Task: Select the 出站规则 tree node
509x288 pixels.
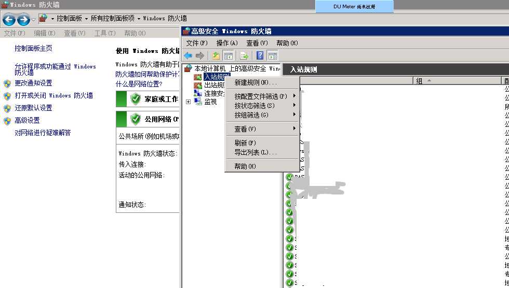Action: (x=214, y=85)
